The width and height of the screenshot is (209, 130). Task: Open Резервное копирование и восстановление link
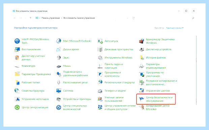pyautogui.click(x=161, y=83)
